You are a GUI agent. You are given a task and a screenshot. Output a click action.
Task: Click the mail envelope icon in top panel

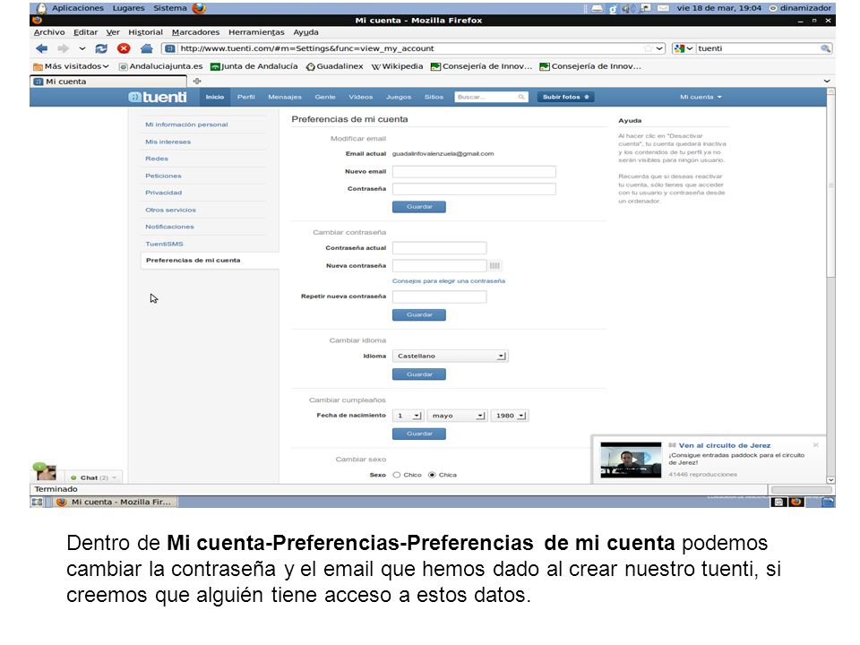pyautogui.click(x=663, y=8)
